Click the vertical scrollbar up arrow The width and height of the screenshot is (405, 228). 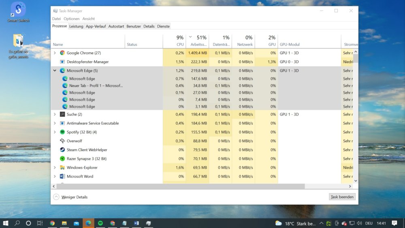356,52
